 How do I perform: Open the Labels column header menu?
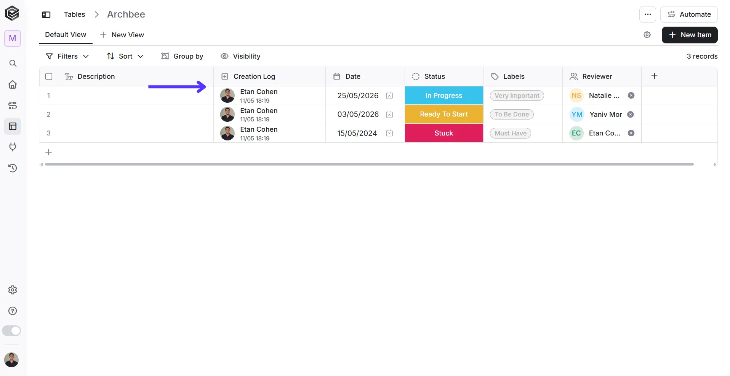tap(523, 76)
